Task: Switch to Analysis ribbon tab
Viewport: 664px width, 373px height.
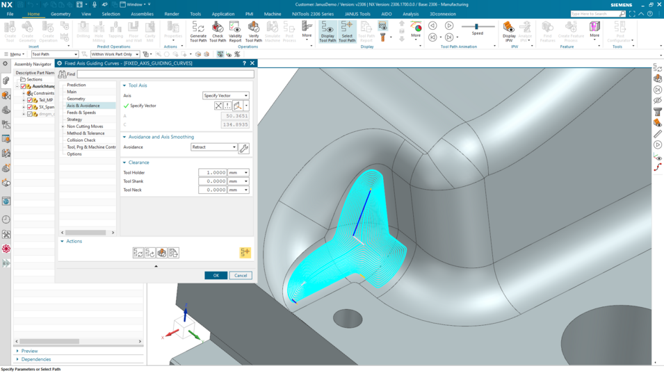Action: coord(411,14)
